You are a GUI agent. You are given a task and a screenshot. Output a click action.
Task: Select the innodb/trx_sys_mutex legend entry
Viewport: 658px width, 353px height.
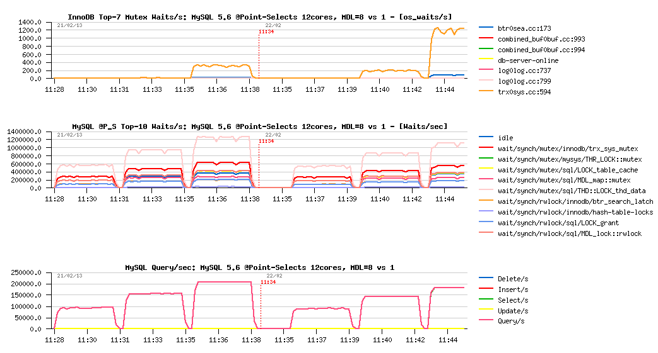pyautogui.click(x=568, y=148)
